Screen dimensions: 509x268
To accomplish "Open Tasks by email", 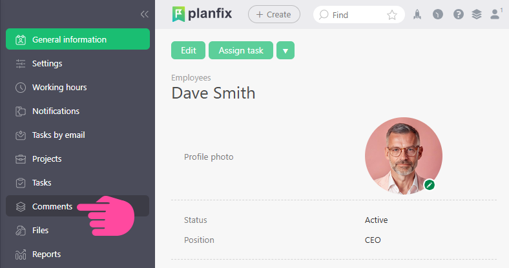I will (58, 135).
